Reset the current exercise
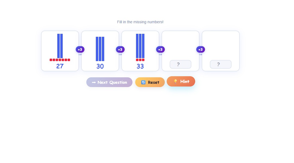 (150, 82)
